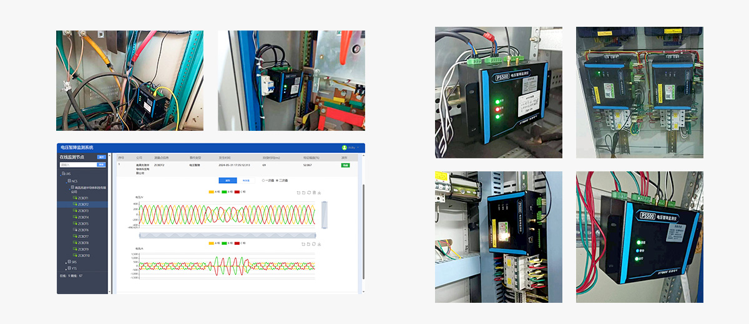The height and width of the screenshot is (324, 749).
Task: Click the green button in the 波形 column
Action: 345,165
